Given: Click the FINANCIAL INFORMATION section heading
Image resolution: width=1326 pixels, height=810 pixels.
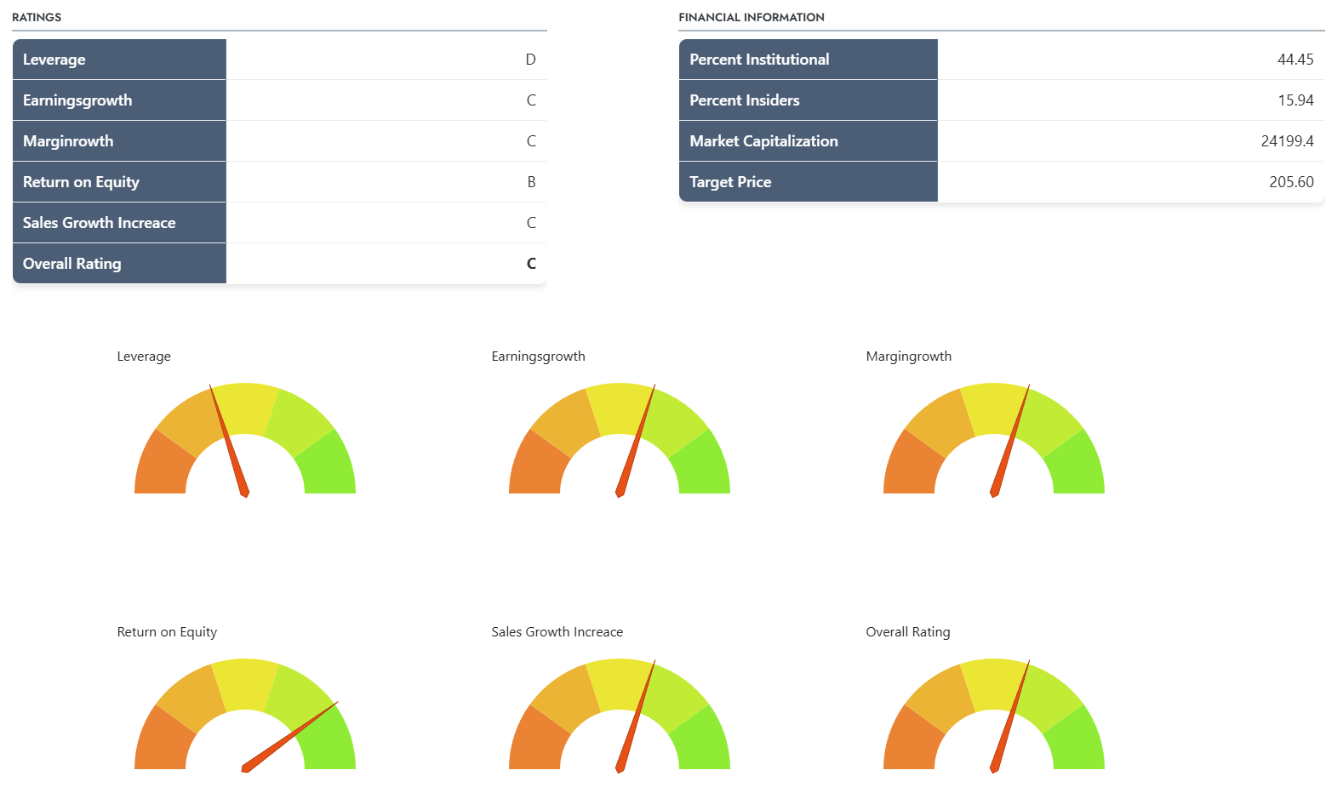Looking at the screenshot, I should 752,17.
